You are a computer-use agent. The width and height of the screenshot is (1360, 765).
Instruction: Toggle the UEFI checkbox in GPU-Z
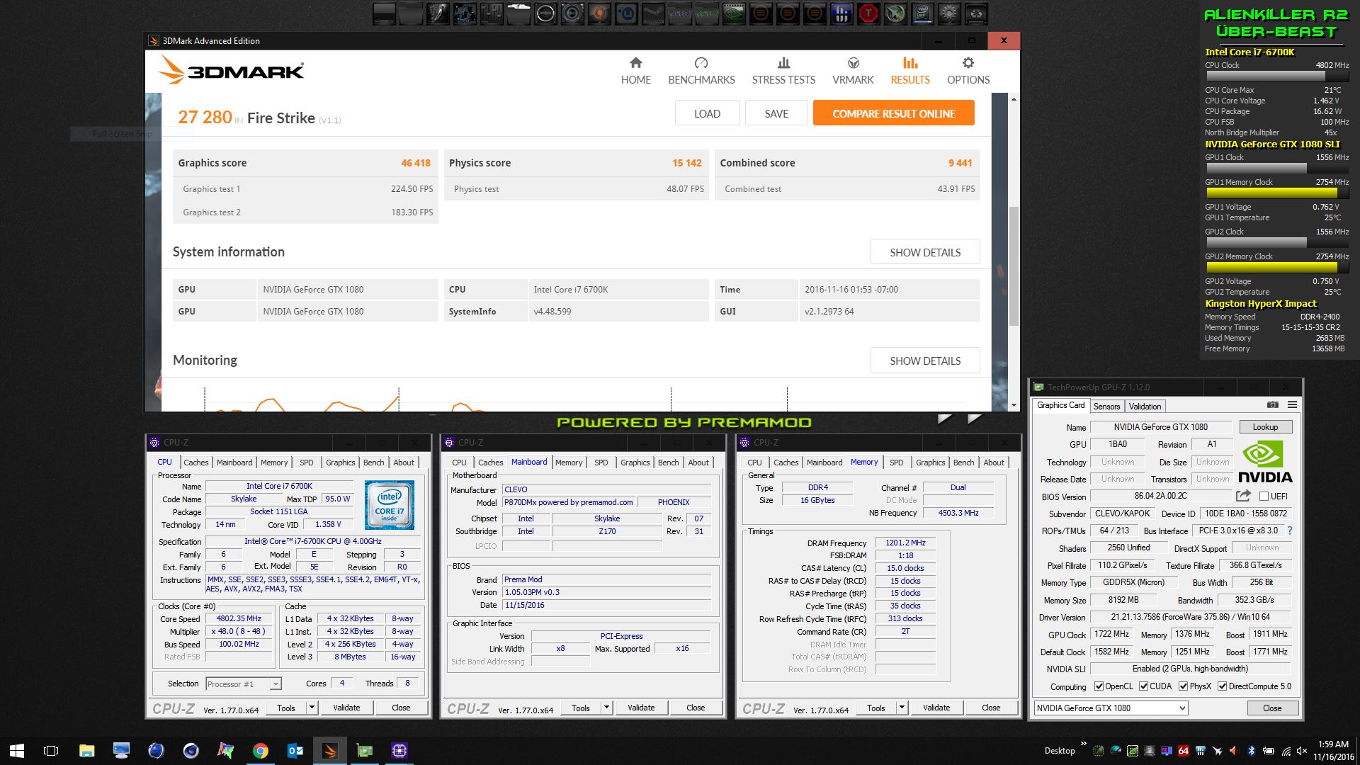[1264, 497]
